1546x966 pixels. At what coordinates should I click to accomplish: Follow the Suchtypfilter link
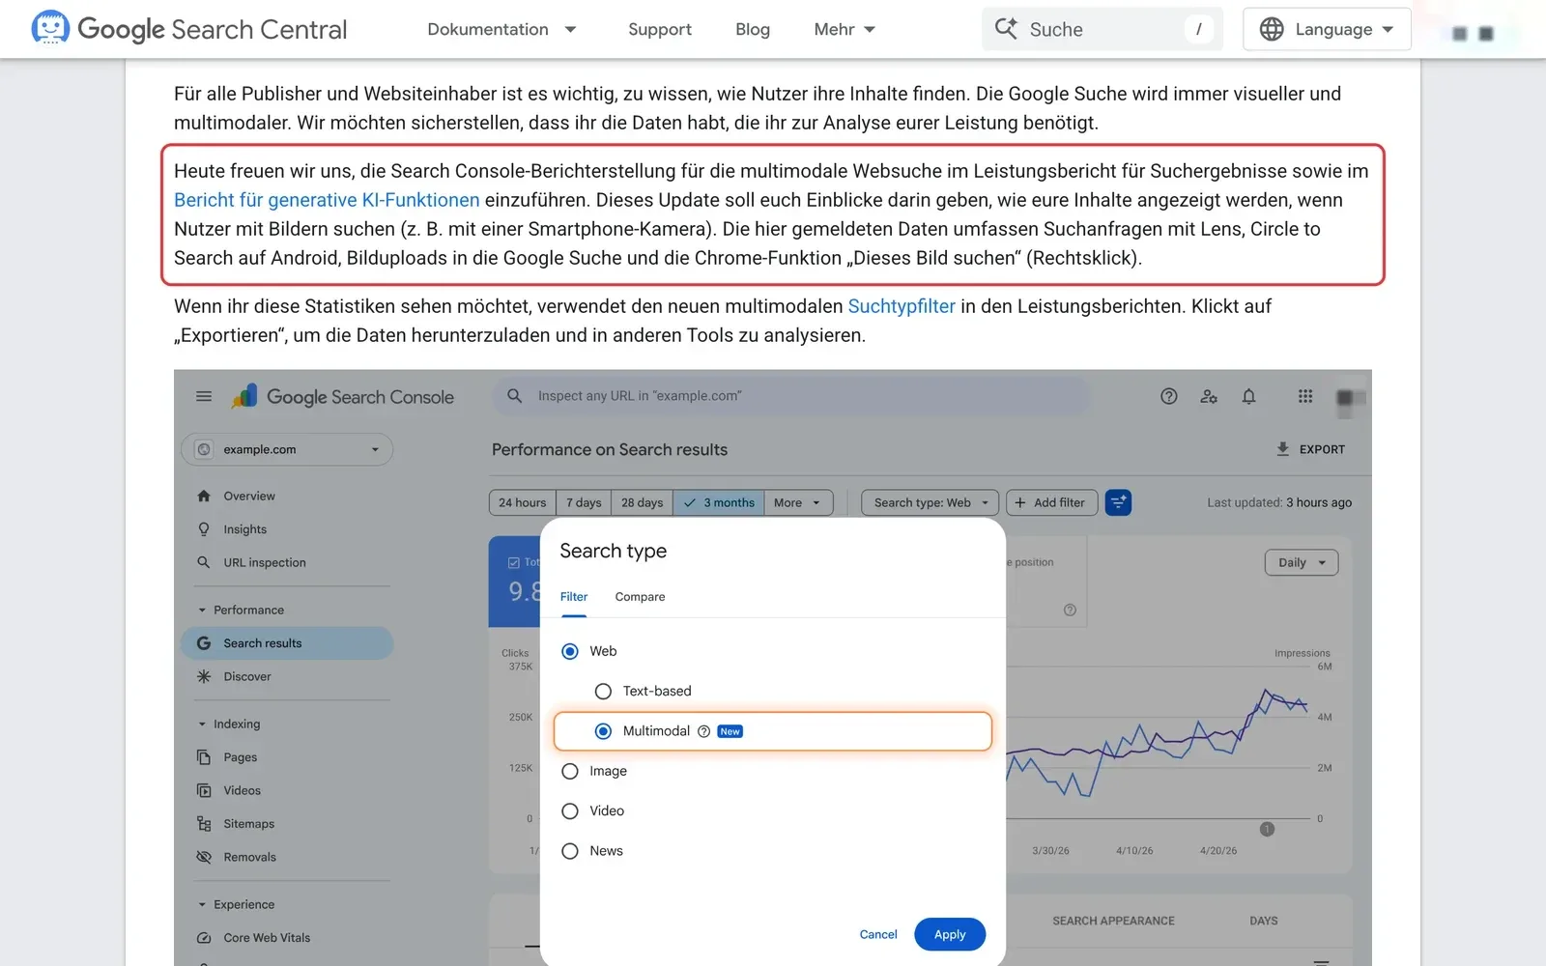(x=902, y=306)
